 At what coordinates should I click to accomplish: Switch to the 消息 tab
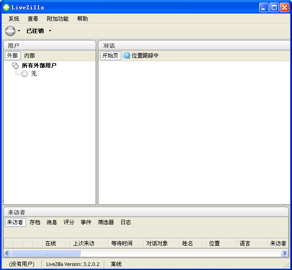click(52, 222)
